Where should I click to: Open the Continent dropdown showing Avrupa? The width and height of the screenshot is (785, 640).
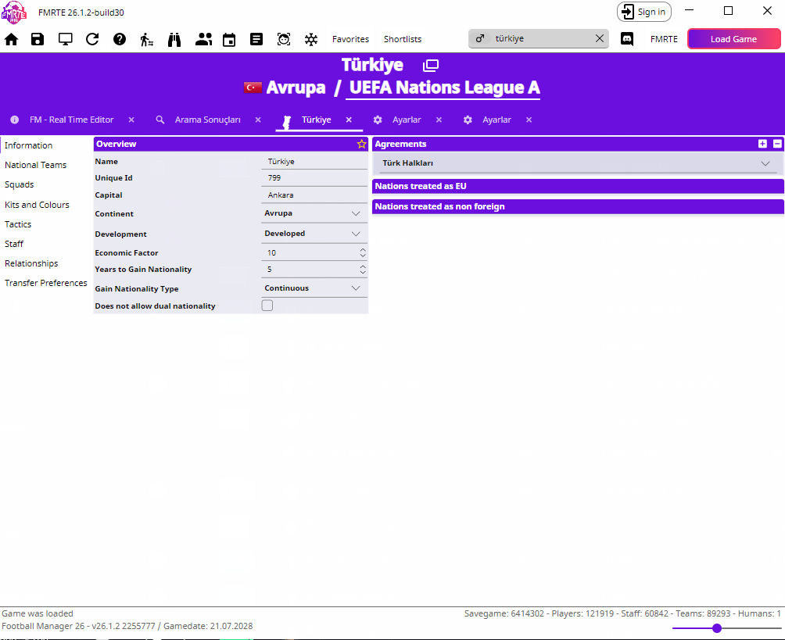(314, 213)
